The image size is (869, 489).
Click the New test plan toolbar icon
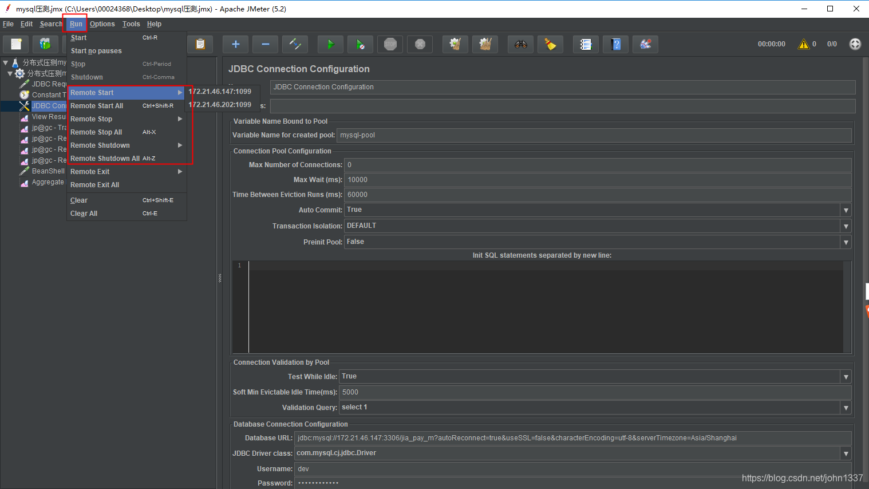tap(17, 44)
